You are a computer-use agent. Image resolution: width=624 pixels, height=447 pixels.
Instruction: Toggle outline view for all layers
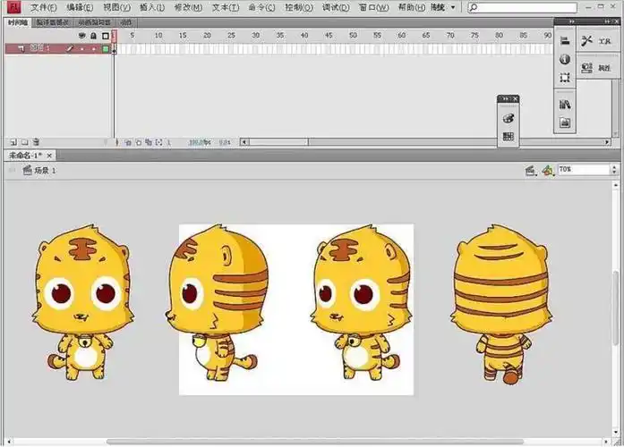point(105,36)
